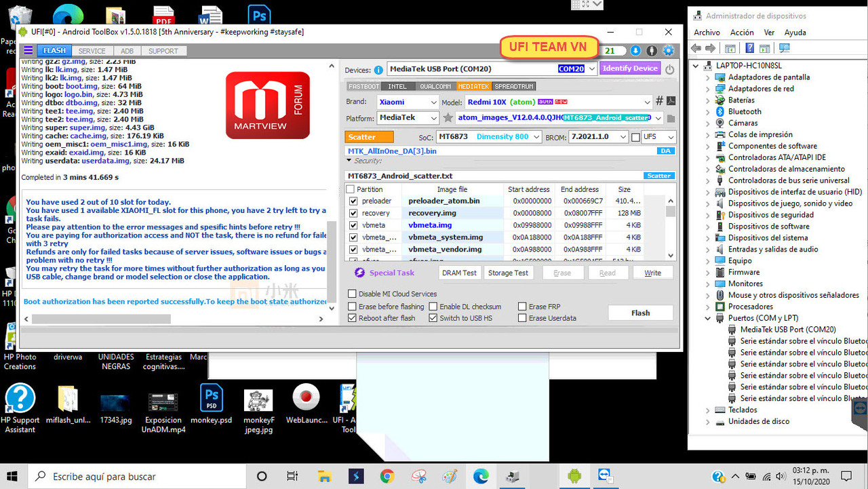Screen dimensions: 868x489
Task: Click the favorite star icon beside Platform
Action: click(x=448, y=118)
